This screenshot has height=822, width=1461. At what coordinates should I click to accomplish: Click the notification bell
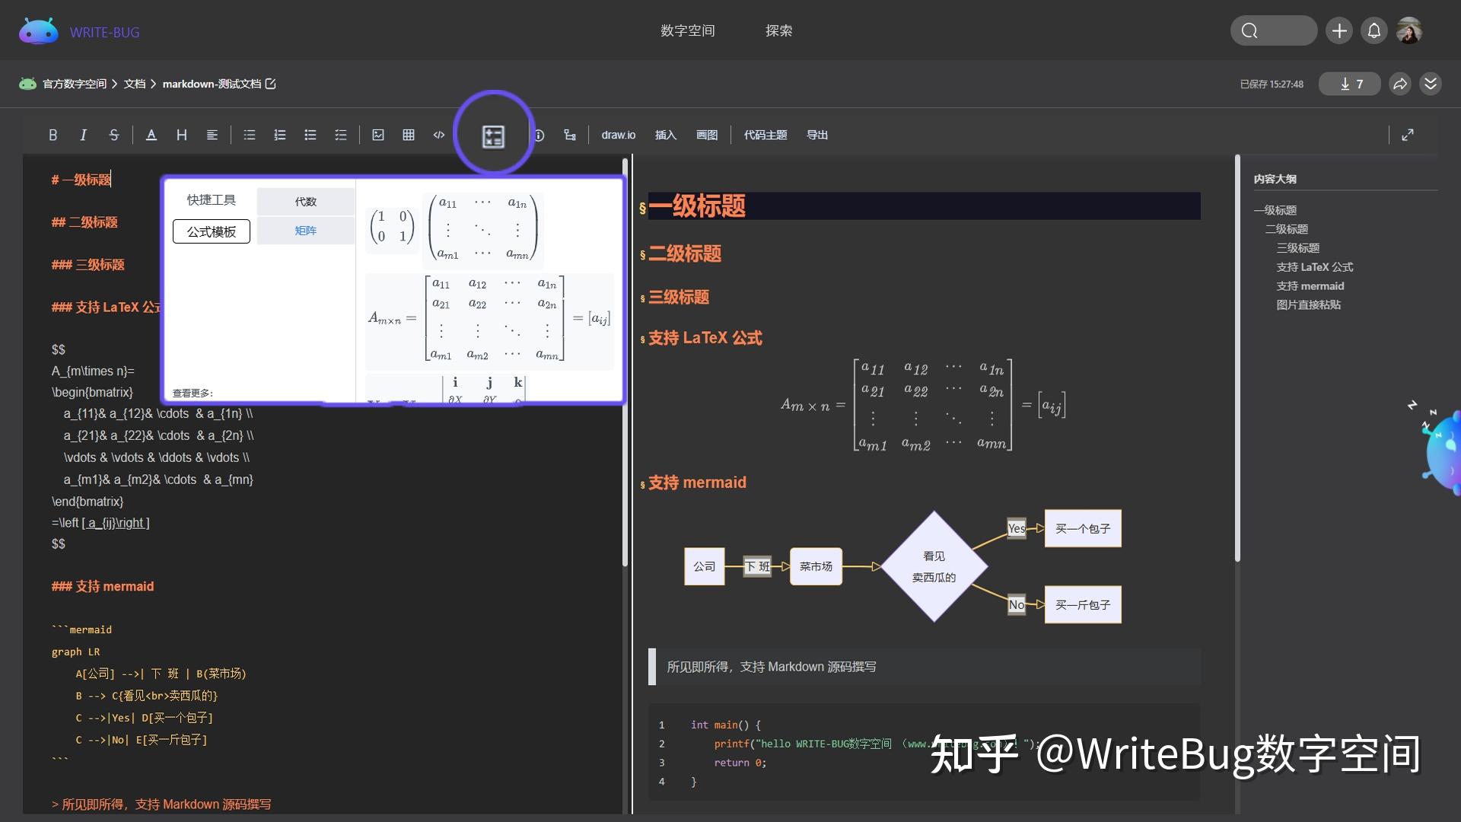[x=1374, y=30]
